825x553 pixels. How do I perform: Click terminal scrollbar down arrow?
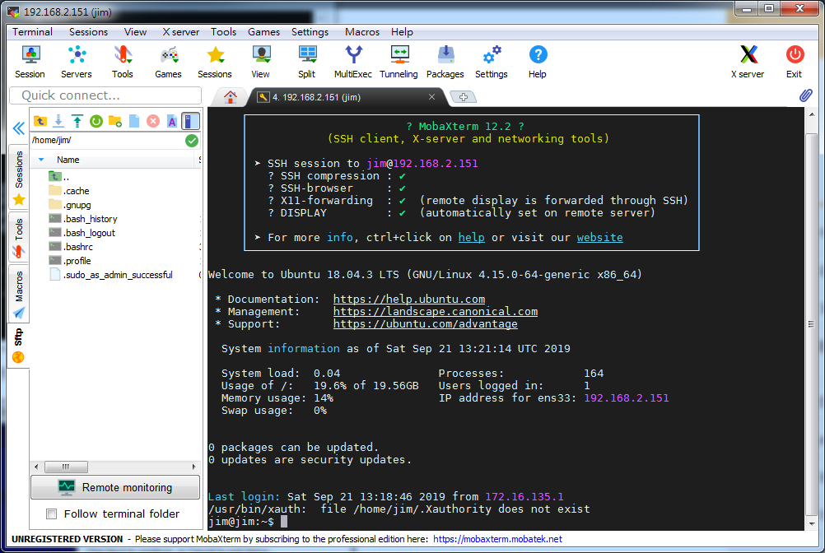(811, 523)
